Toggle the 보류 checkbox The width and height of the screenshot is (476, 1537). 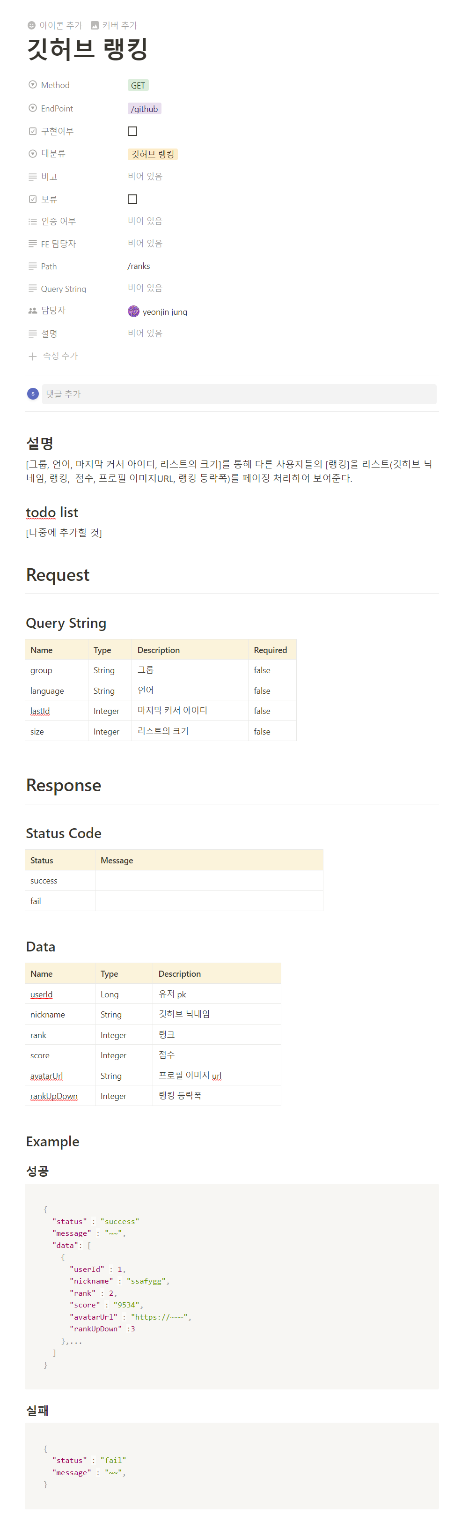[132, 199]
